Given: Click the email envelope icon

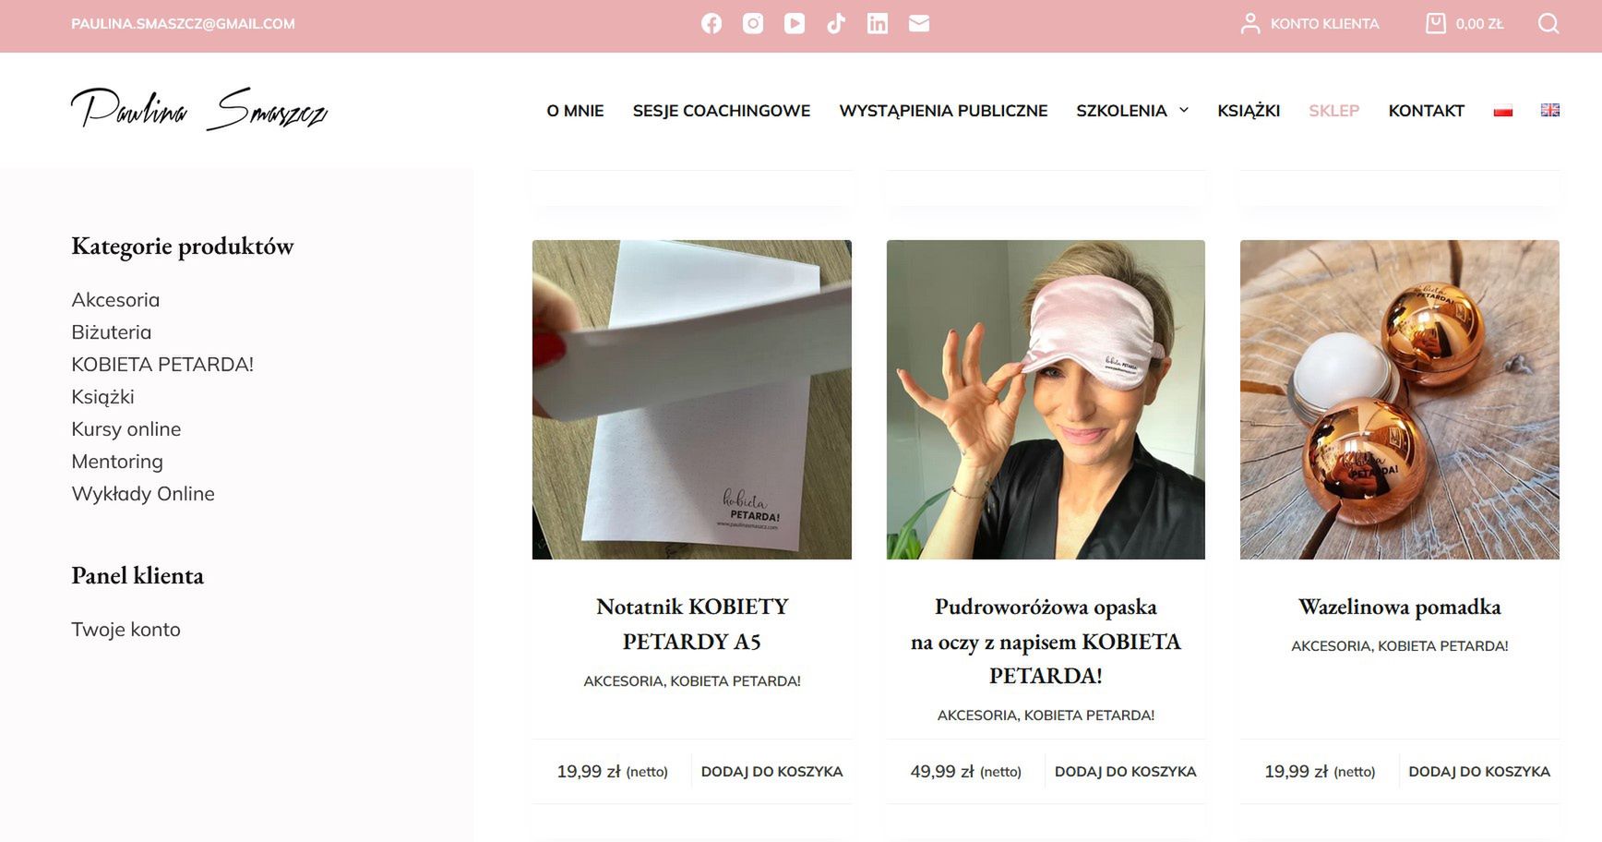Looking at the screenshot, I should pyautogui.click(x=919, y=24).
